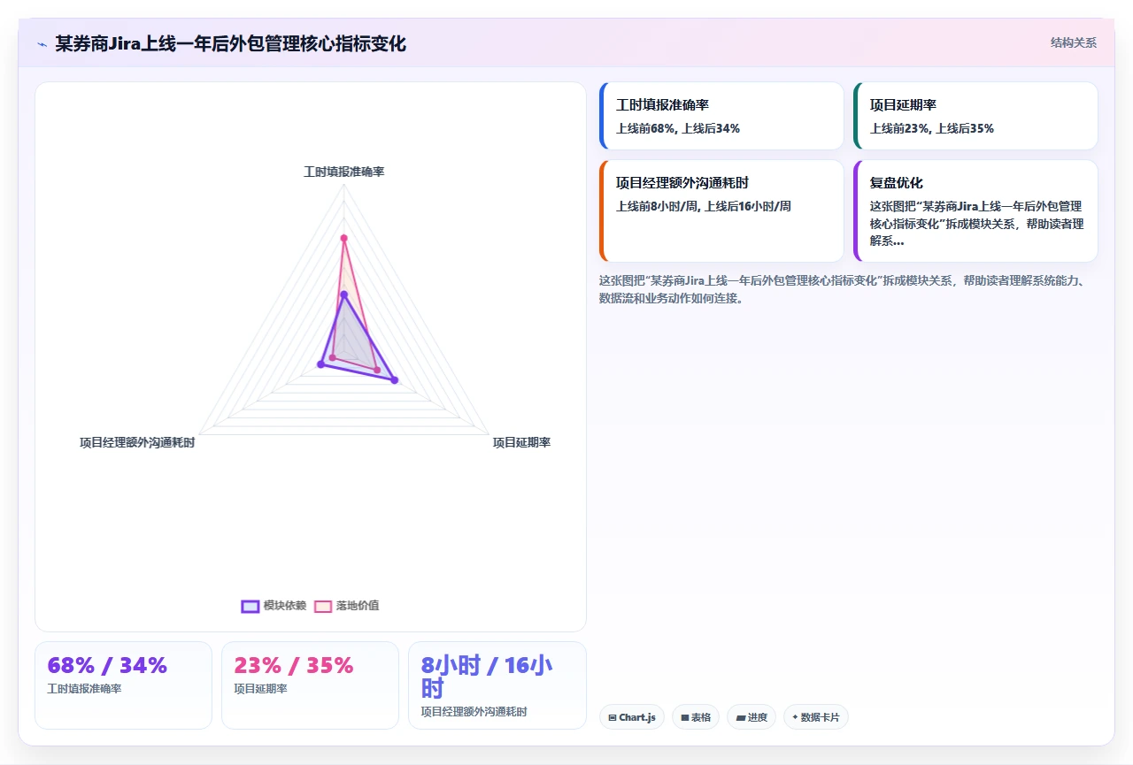Image resolution: width=1133 pixels, height=765 pixels.
Task: Click the purple data point on the 沟通耗时 axis
Action: pos(321,364)
